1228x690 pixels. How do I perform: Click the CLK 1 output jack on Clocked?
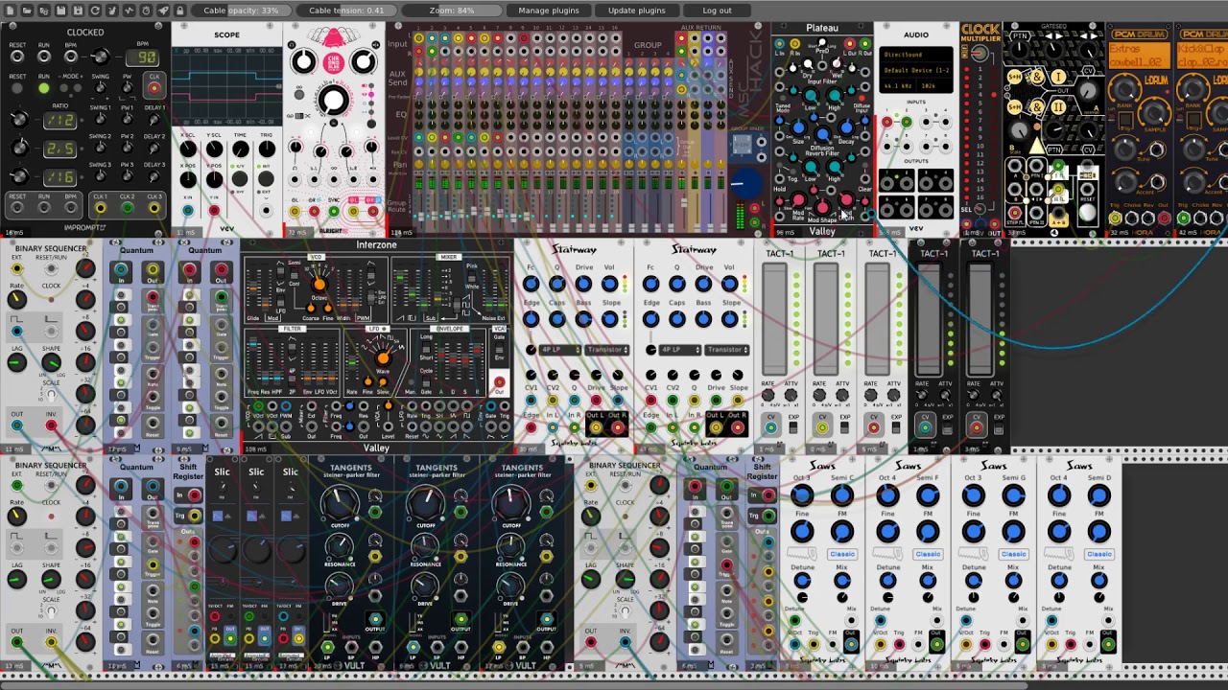coord(100,208)
